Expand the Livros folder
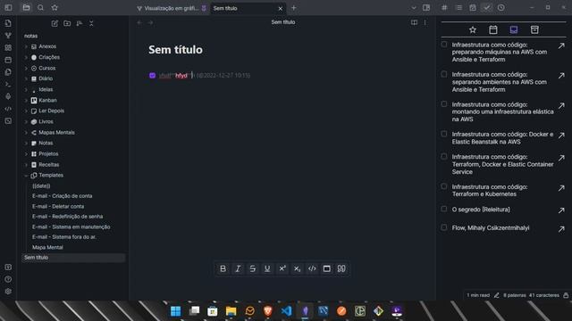 26,122
